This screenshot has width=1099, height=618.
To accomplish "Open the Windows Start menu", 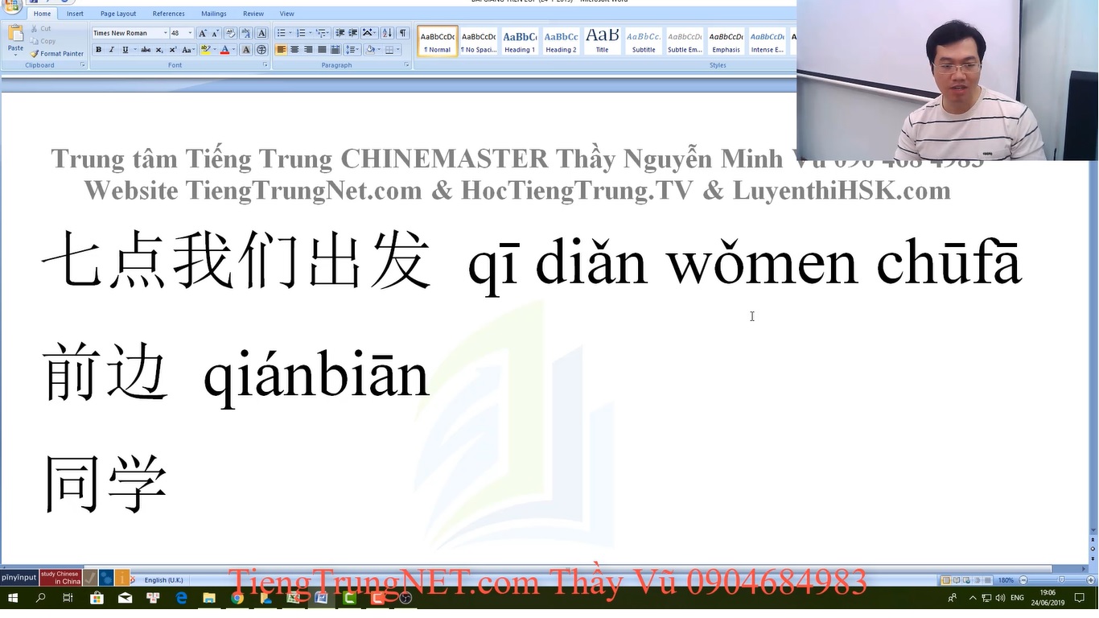I will [x=13, y=598].
